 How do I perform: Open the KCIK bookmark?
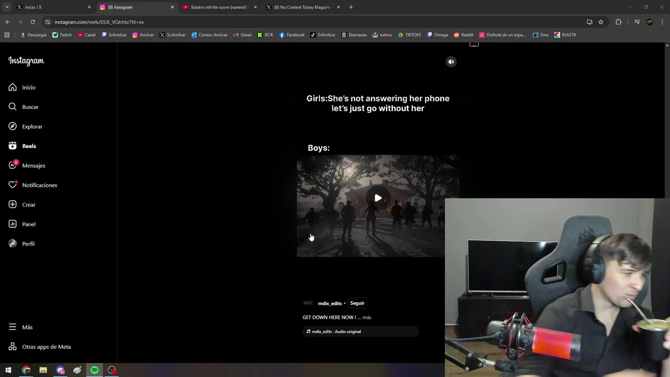click(265, 35)
